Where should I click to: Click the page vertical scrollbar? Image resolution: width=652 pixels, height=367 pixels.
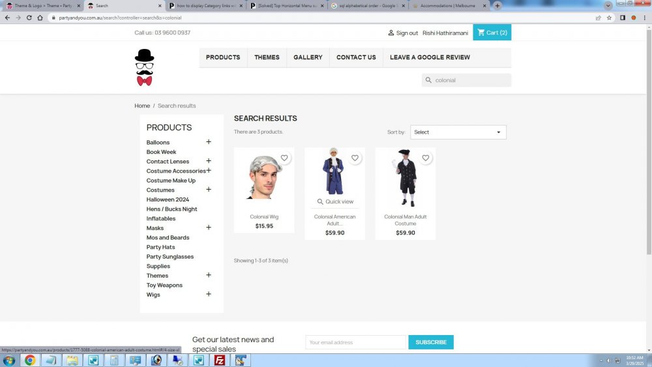pyautogui.click(x=649, y=141)
